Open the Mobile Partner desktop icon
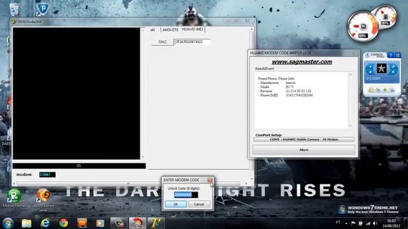 click(x=14, y=198)
